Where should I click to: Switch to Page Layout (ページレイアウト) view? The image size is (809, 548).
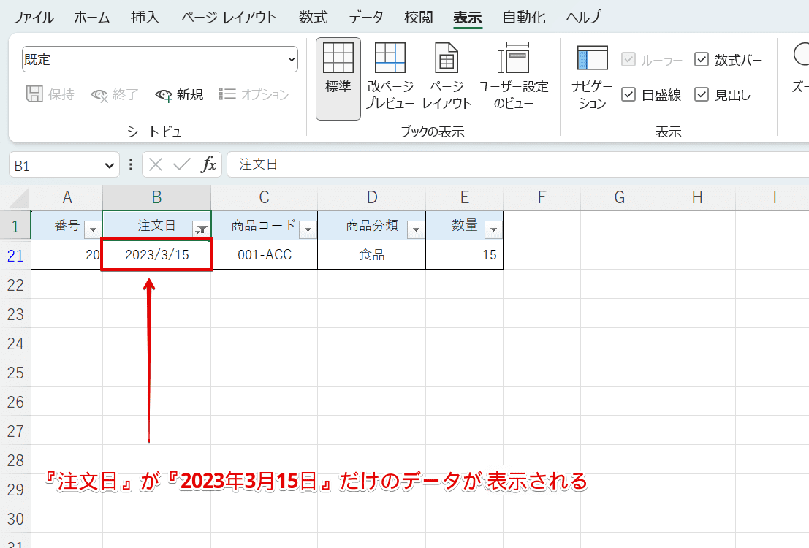[x=447, y=78]
